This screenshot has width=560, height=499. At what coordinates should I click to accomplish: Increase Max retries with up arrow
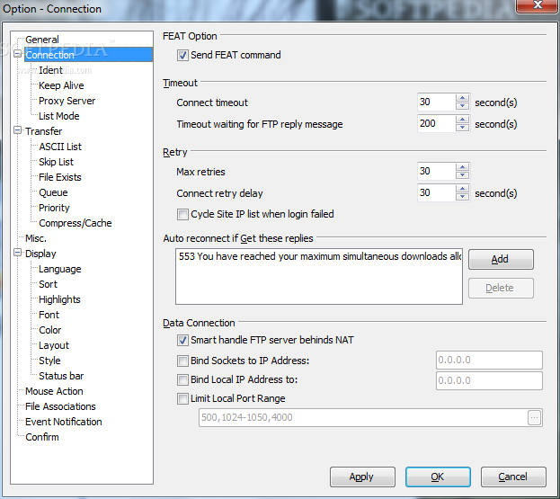click(462, 166)
